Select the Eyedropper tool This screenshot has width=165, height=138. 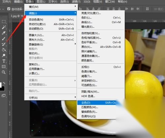[x=4, y=33]
